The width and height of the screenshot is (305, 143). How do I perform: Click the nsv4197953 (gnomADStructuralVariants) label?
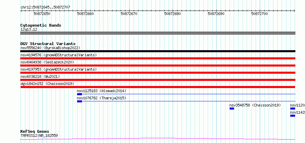(59, 69)
